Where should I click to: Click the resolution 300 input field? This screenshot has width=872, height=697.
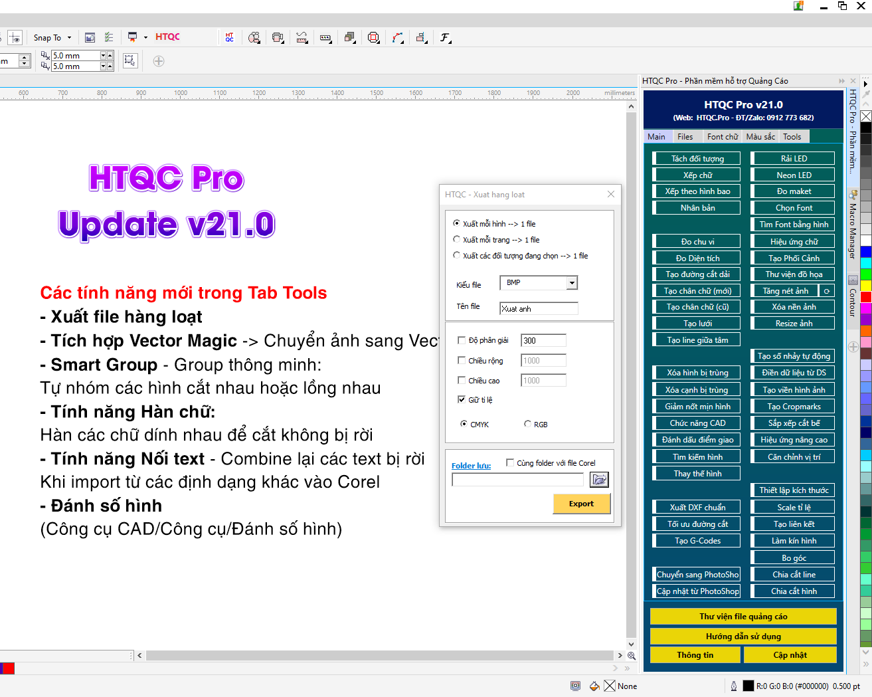(543, 340)
